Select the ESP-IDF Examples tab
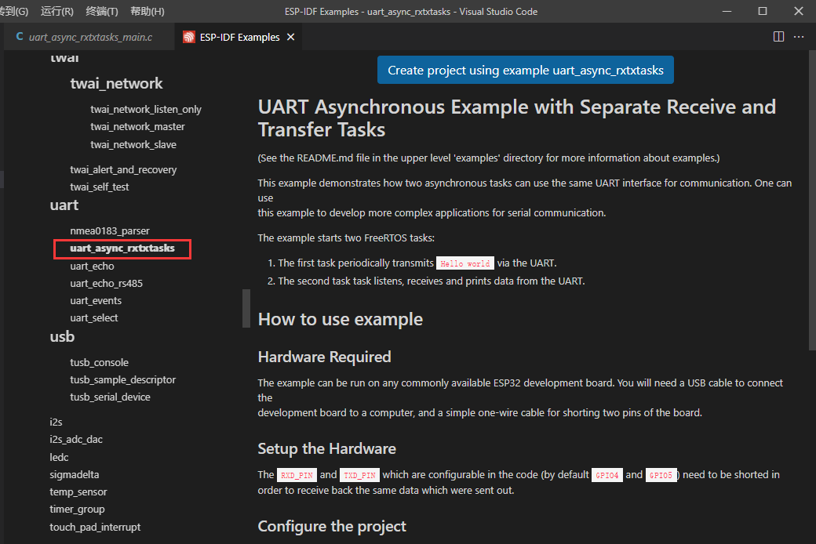This screenshot has width=816, height=544. 239,37
